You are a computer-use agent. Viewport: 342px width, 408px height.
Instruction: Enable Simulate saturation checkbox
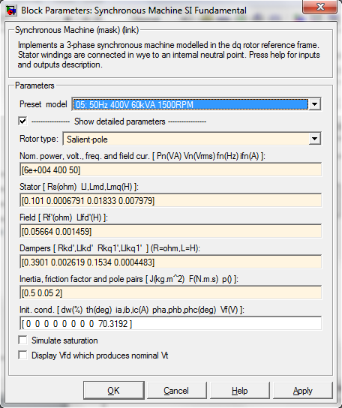[x=22, y=340]
